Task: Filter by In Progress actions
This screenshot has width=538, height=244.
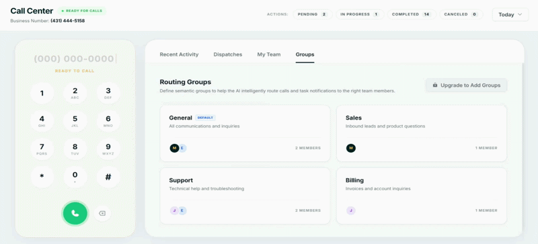Action: pos(359,14)
